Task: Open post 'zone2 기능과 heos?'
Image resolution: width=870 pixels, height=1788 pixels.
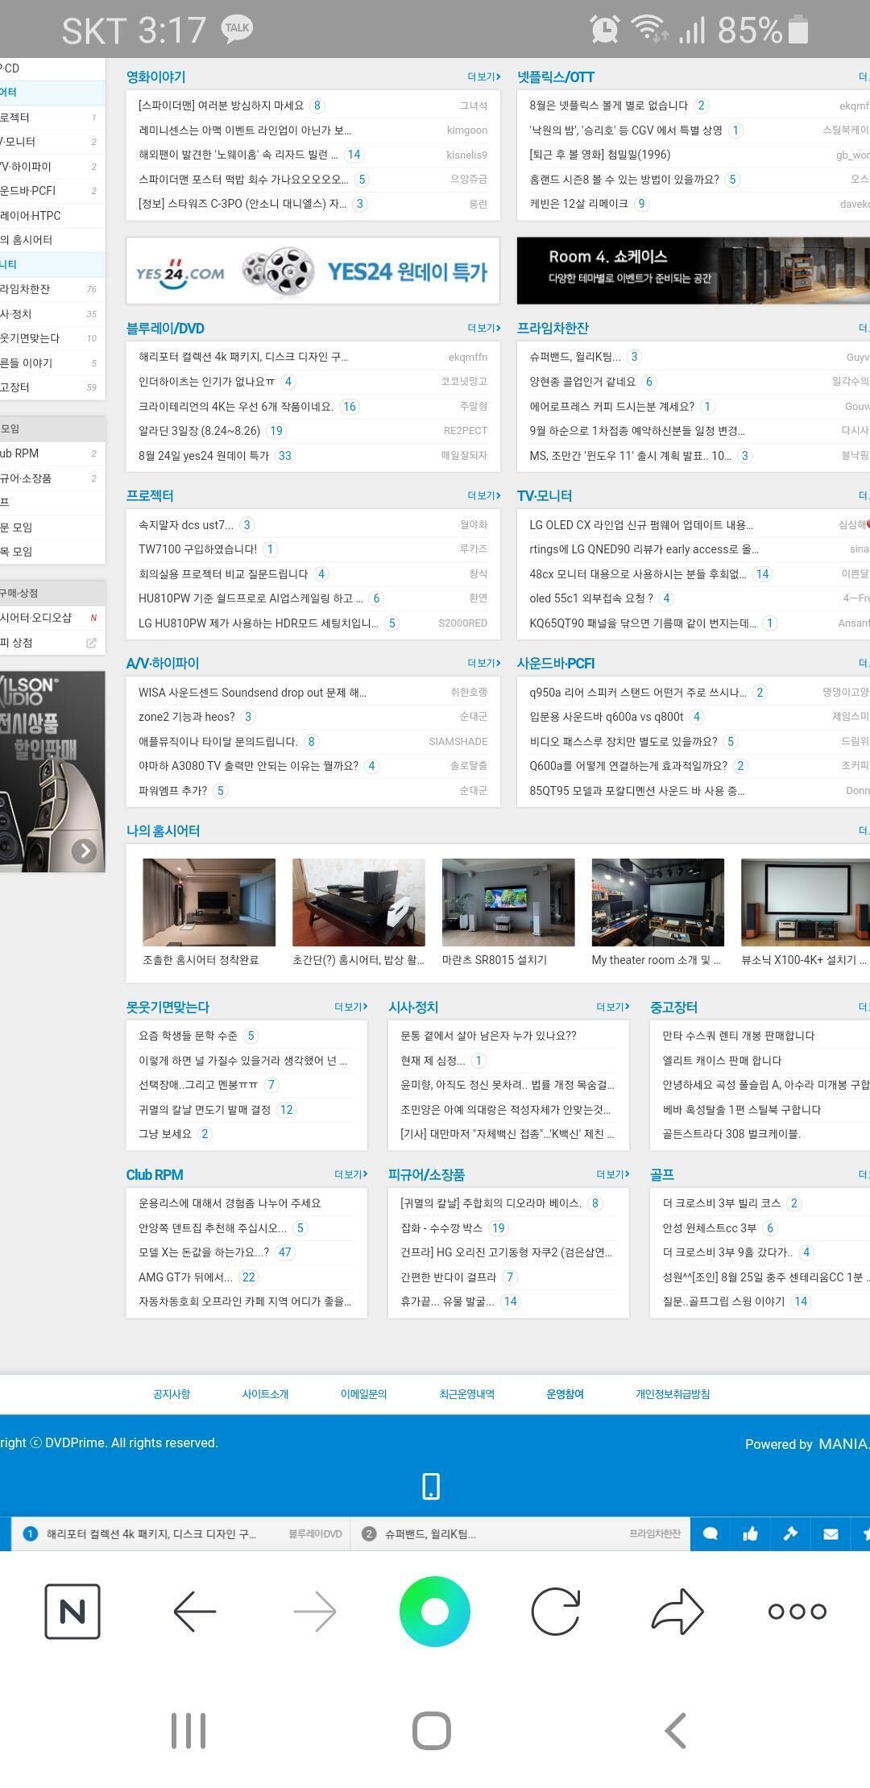Action: [187, 717]
